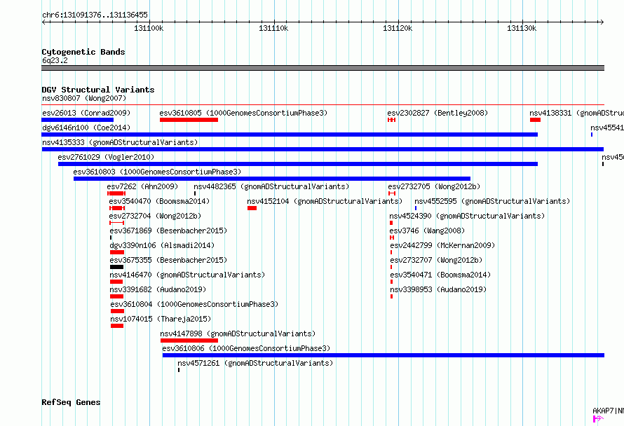Screen dimensions: 624x426
Task: Click the red bar under nsv4147898
Action: tap(189, 341)
